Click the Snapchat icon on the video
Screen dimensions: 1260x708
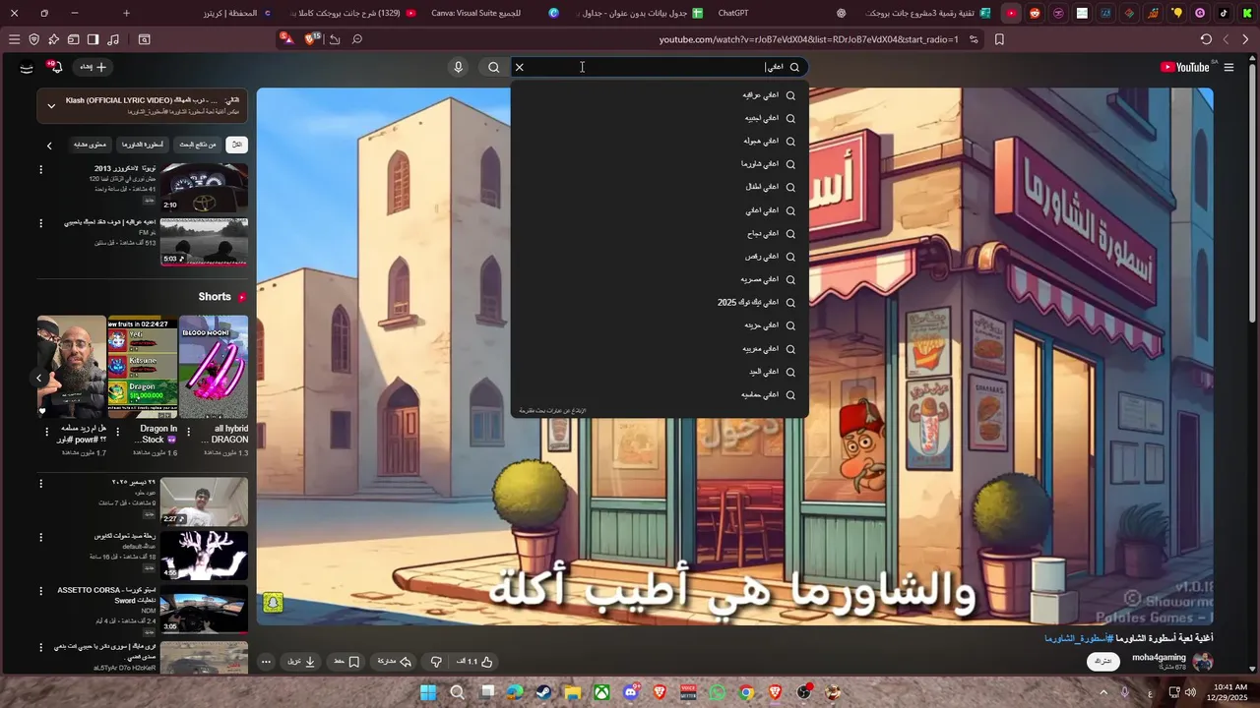(x=274, y=604)
